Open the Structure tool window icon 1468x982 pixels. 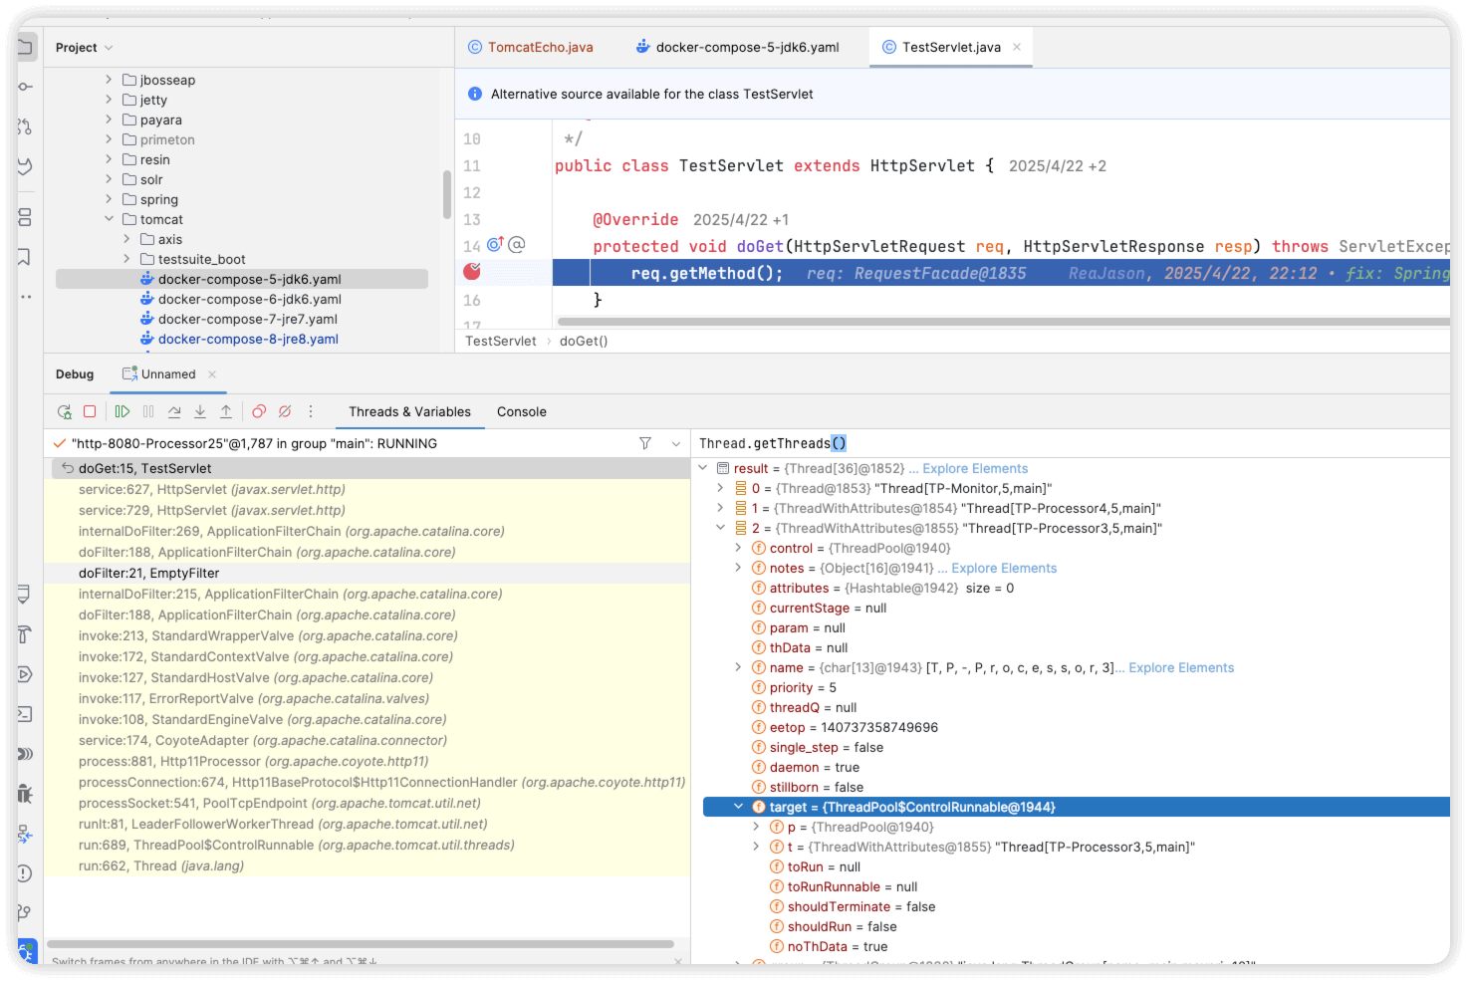point(26,217)
